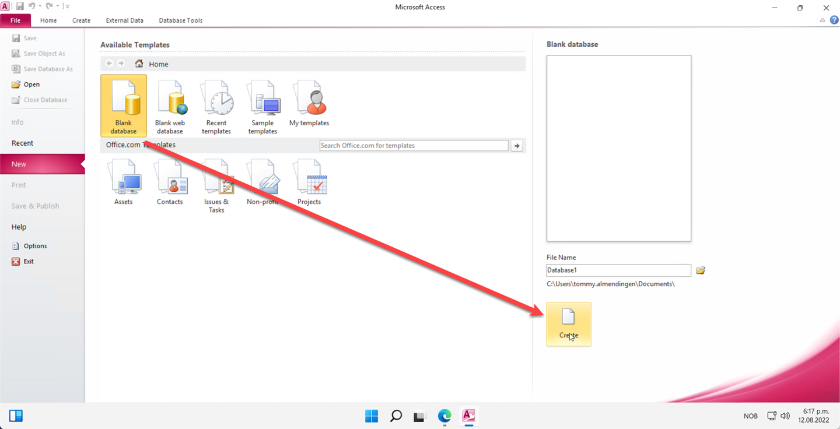Select the Projects template category

click(309, 182)
